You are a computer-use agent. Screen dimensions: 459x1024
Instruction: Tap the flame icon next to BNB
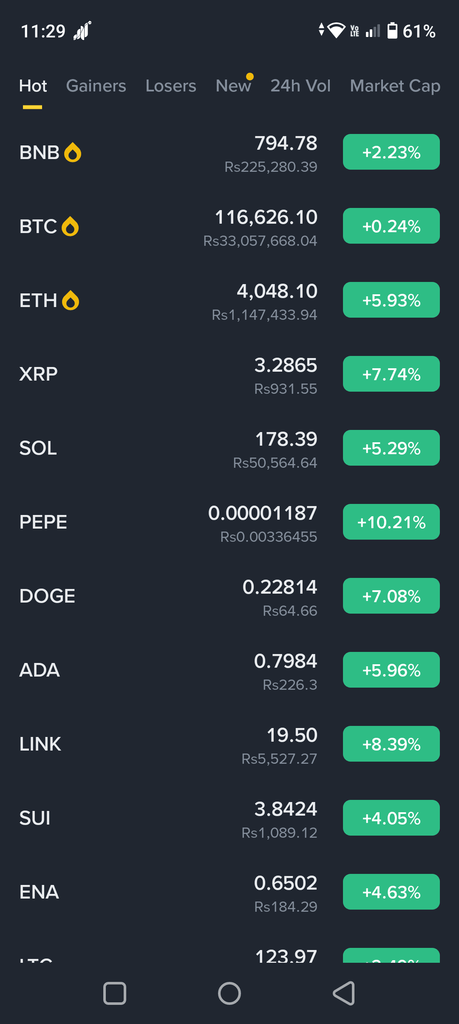73,152
